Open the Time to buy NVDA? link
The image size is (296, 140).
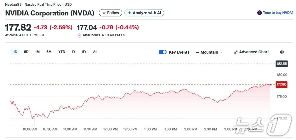coord(277,13)
